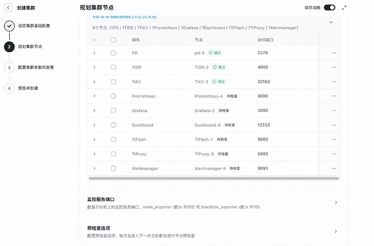Open the more-actions menu for PD row

[333, 53]
